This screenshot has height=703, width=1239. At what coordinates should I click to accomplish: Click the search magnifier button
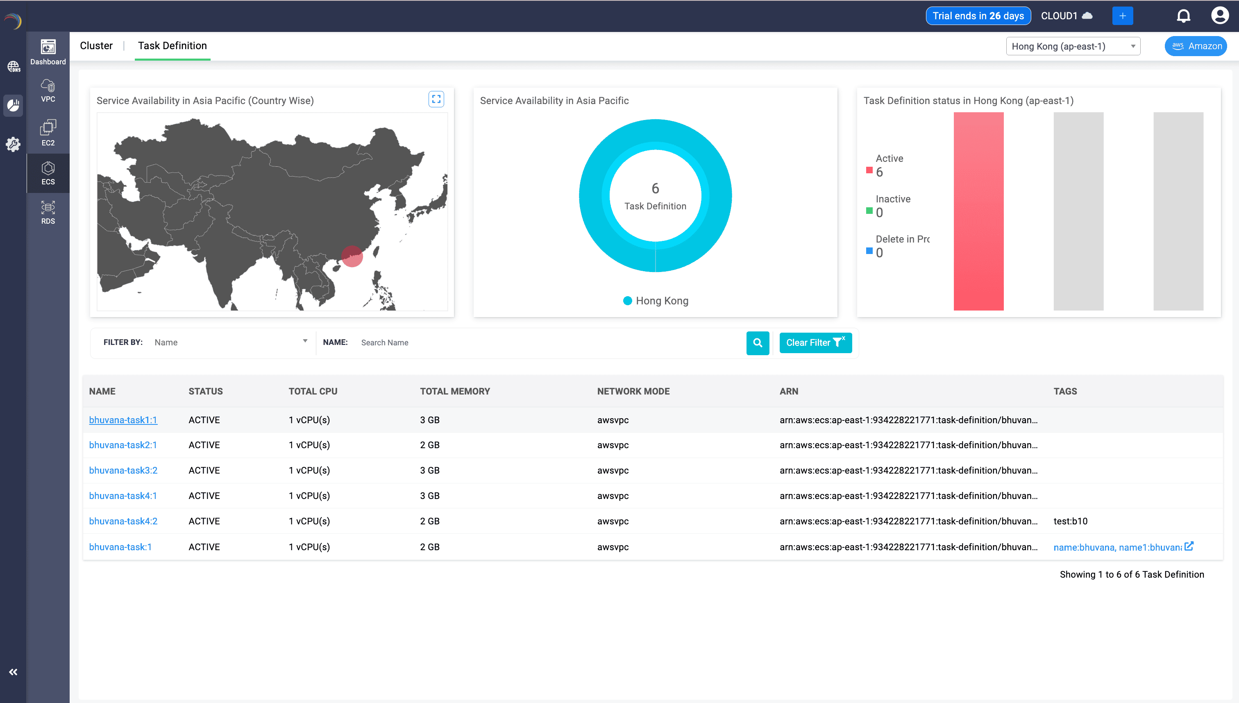tap(758, 342)
